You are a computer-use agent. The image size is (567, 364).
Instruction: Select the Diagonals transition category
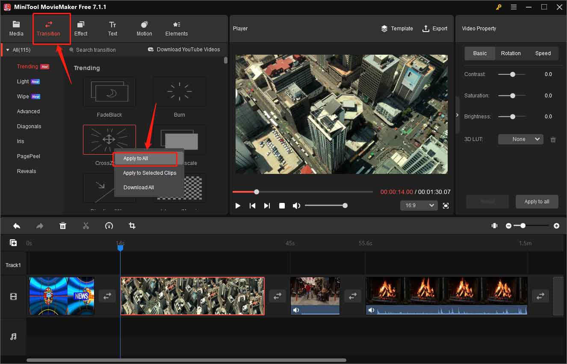coord(29,126)
